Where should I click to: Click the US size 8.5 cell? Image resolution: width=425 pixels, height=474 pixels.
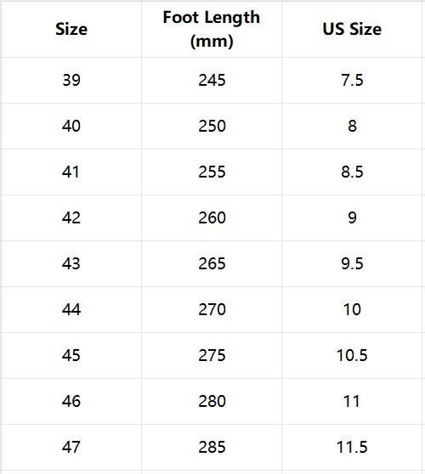coord(352,172)
